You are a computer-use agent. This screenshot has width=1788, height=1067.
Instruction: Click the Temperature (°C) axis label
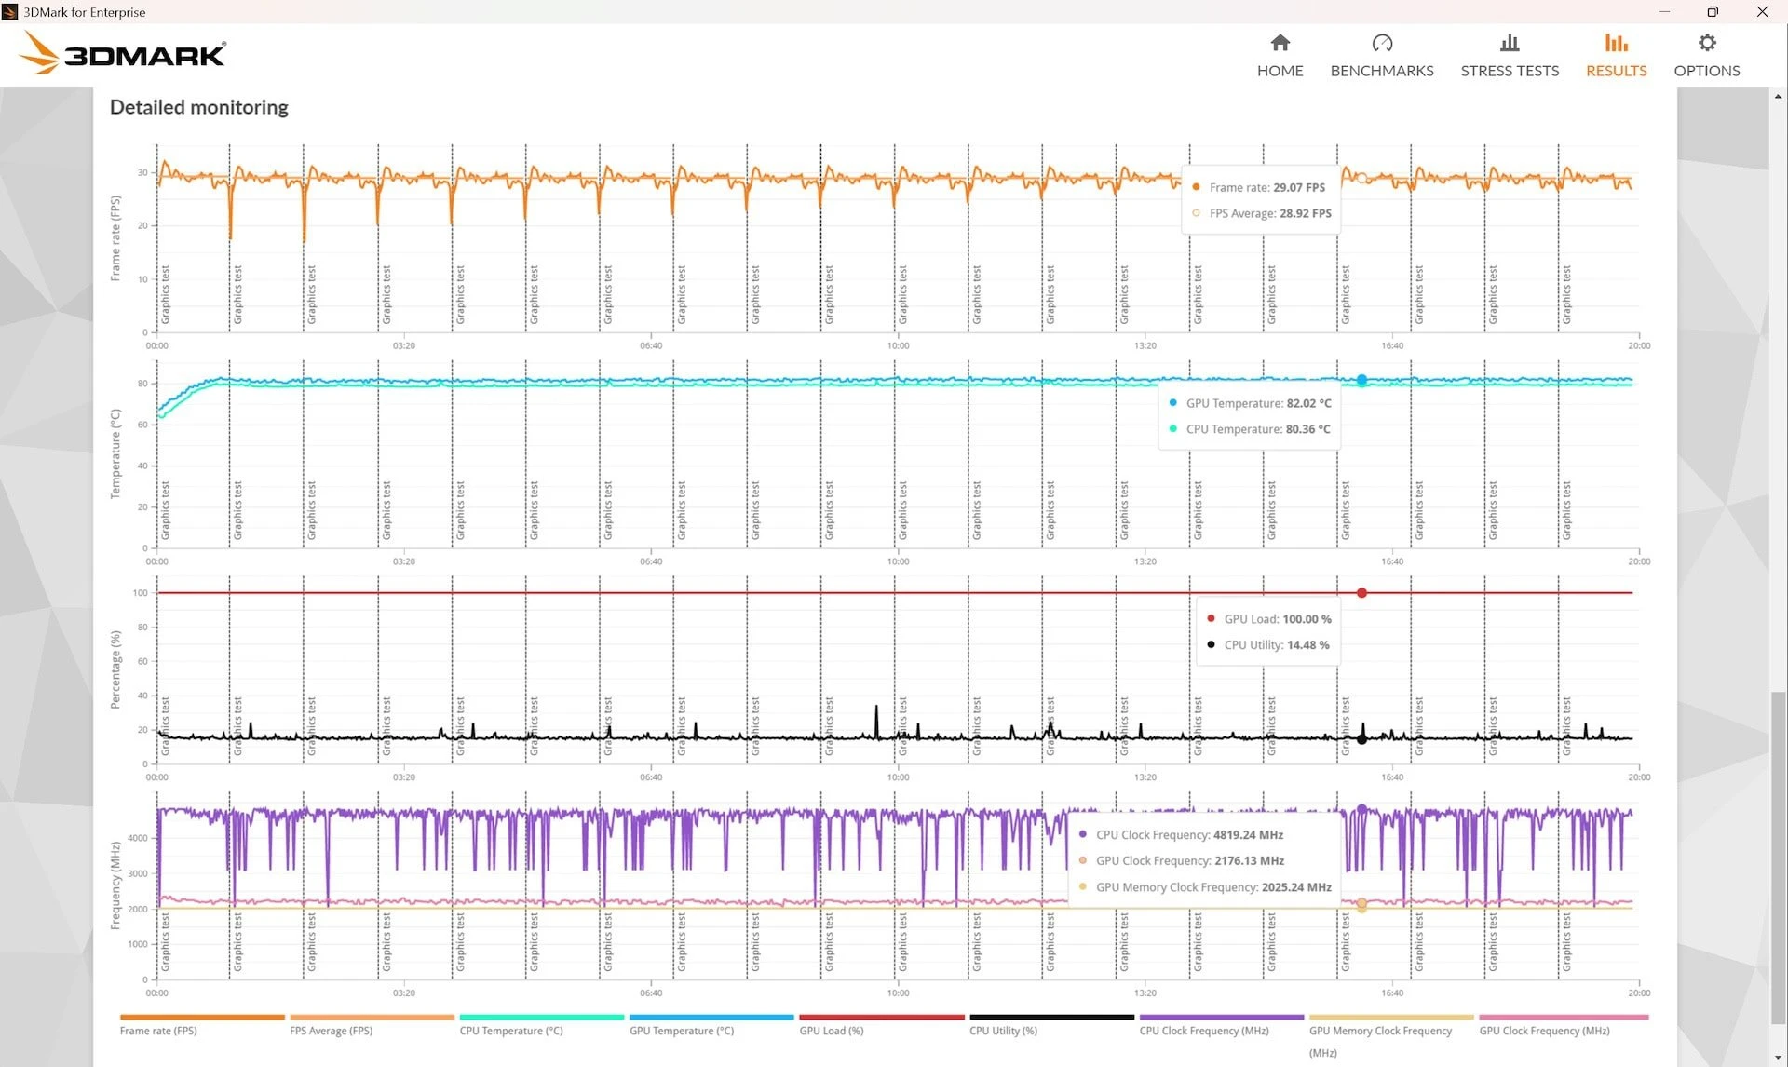click(x=115, y=453)
